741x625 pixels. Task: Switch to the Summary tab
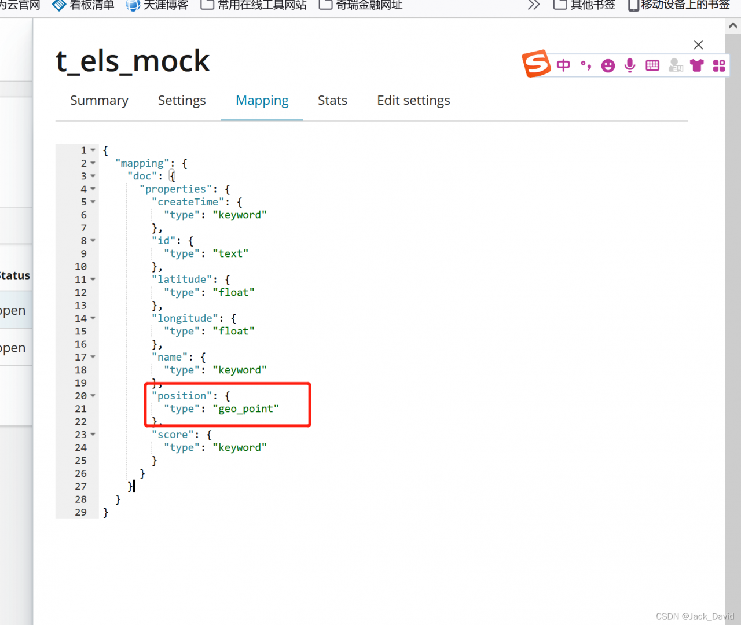pyautogui.click(x=99, y=101)
